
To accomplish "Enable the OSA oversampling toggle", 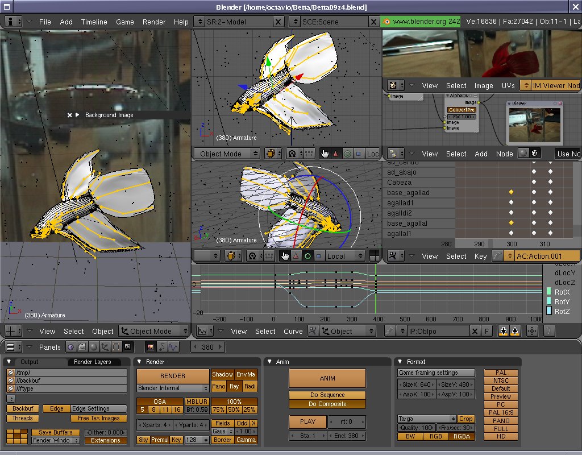I will 160,402.
